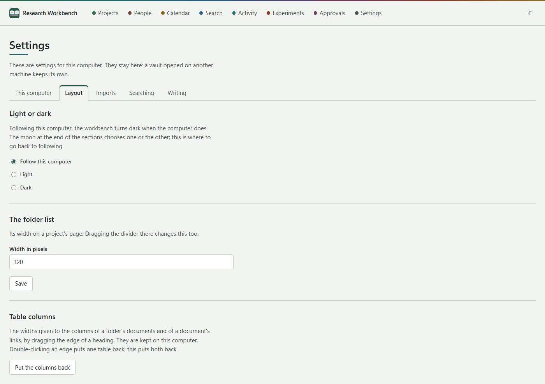This screenshot has width=545, height=384.
Task: Click the Settings page heading
Action: pyautogui.click(x=30, y=46)
